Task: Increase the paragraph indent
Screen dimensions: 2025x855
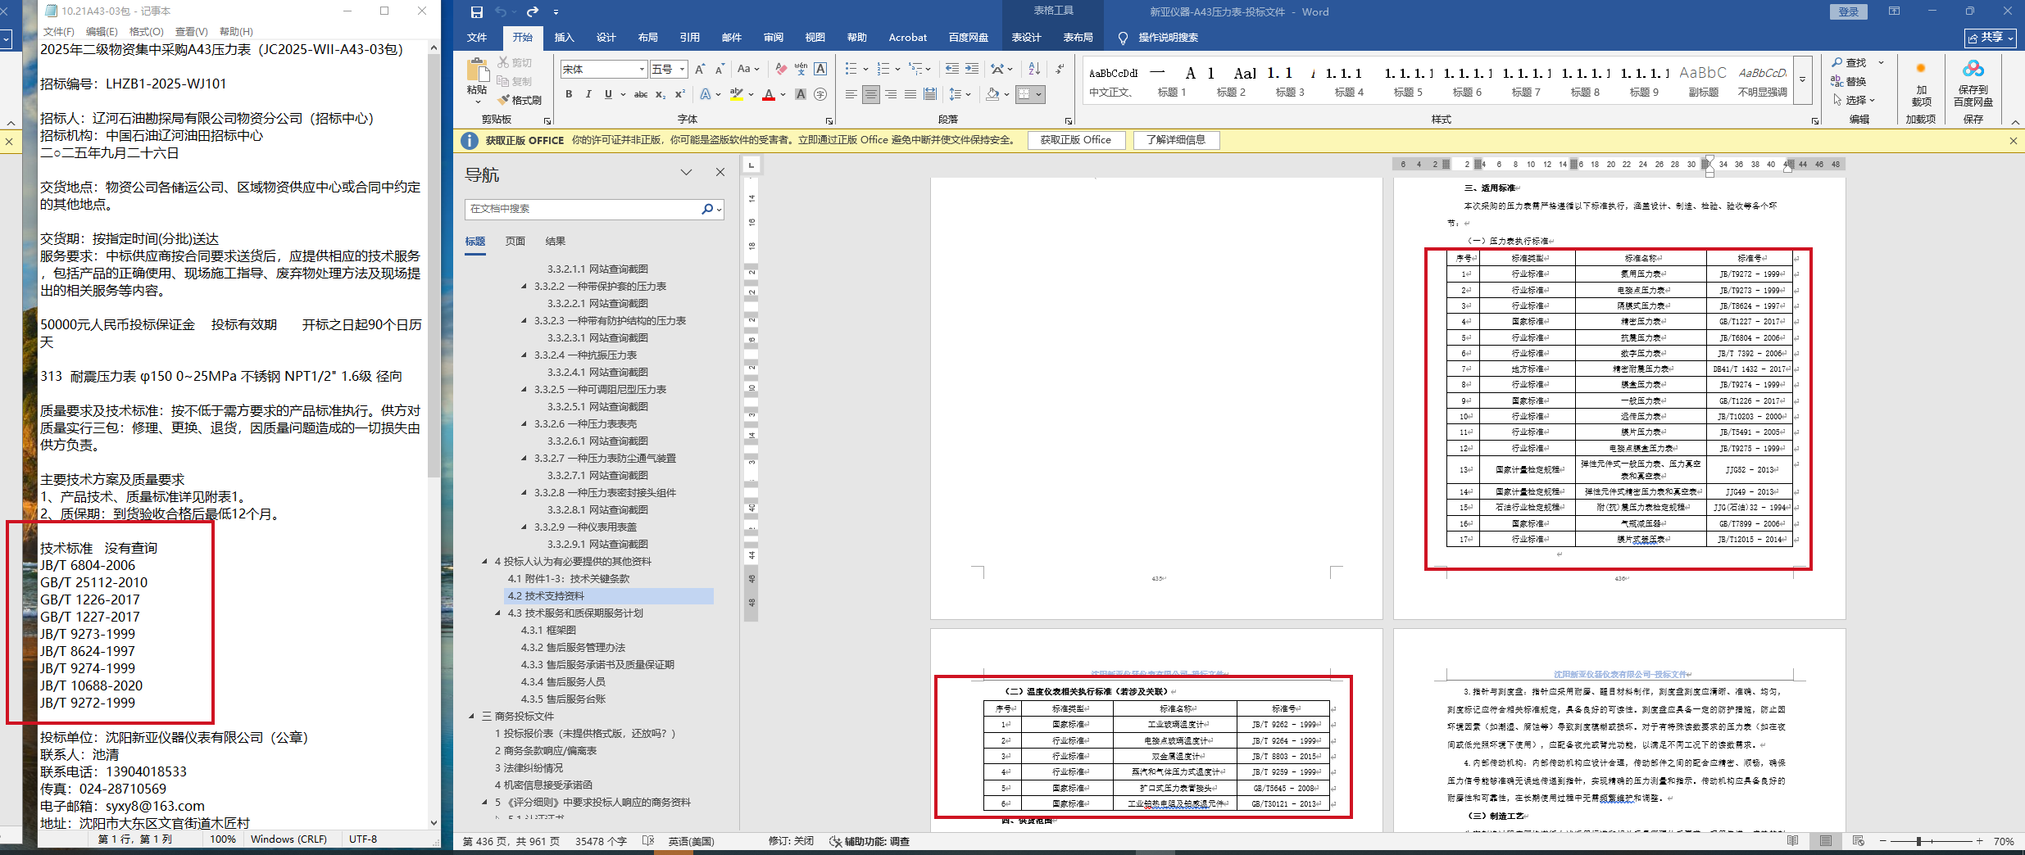Action: [x=971, y=69]
